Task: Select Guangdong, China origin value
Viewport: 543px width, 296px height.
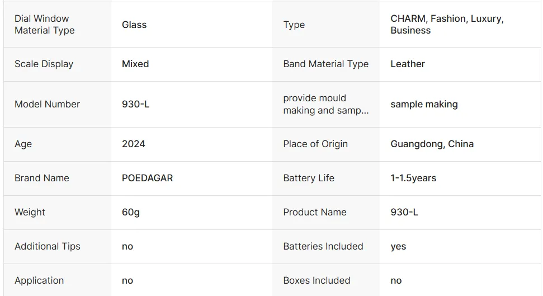Action: (432, 144)
